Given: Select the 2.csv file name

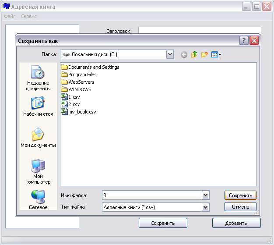Looking at the screenshot, I should pos(74,104).
